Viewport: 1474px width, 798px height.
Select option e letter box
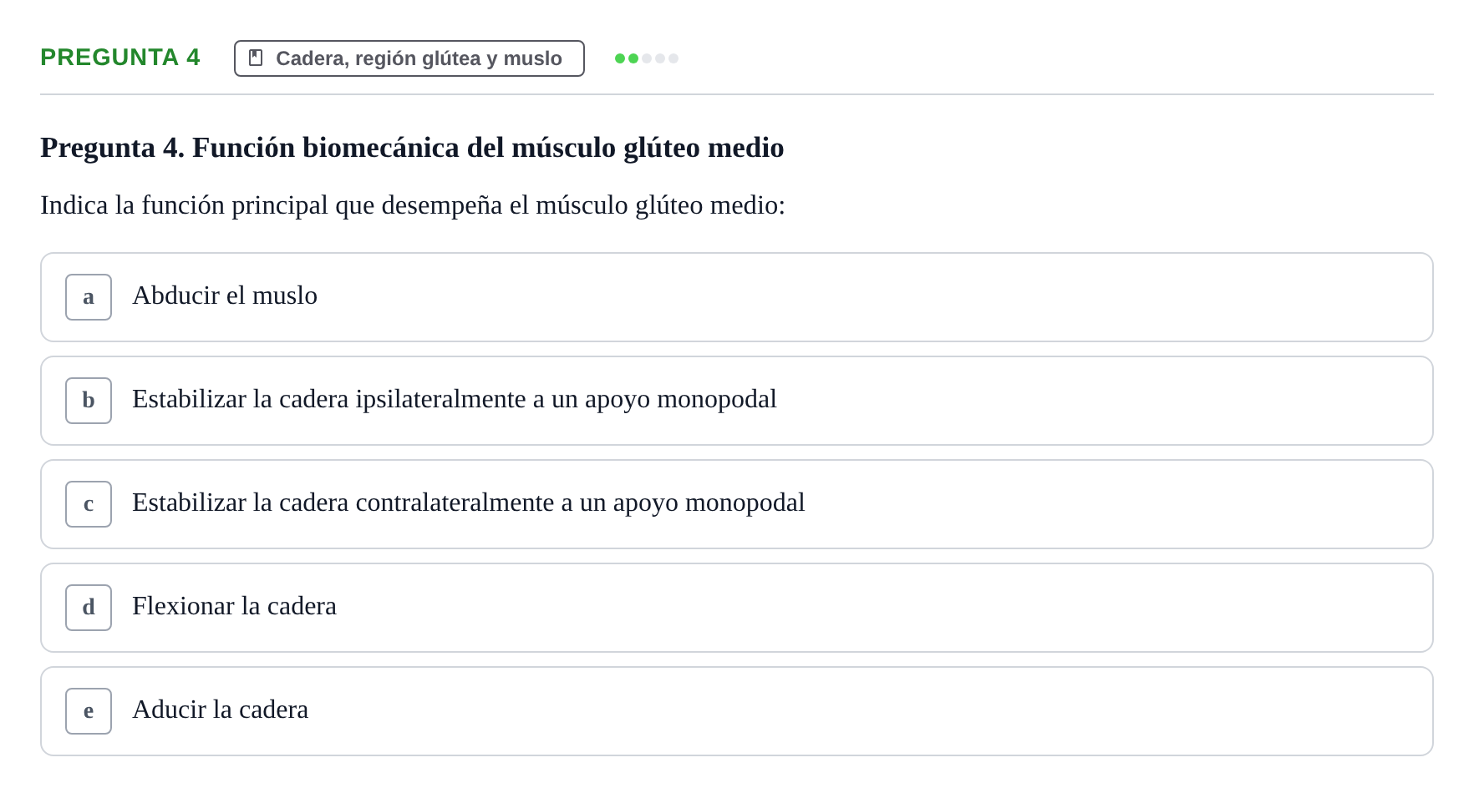coord(89,711)
